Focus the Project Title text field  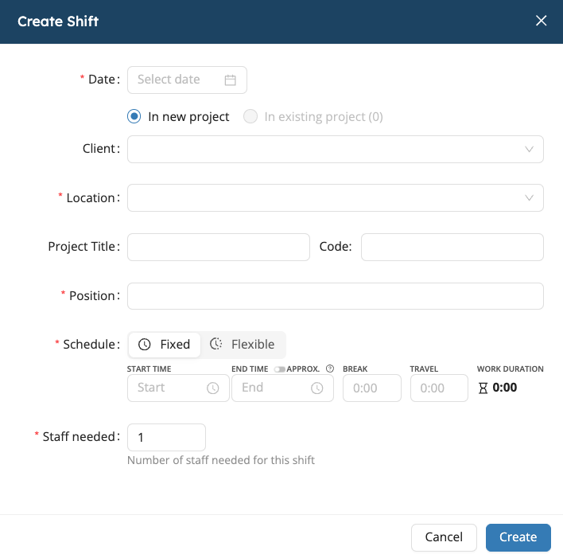[x=218, y=248]
